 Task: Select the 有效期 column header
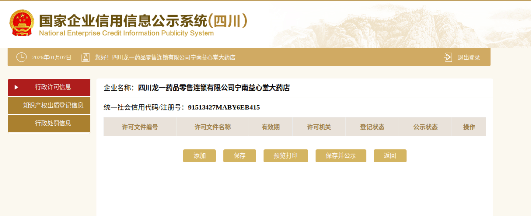tap(270, 127)
